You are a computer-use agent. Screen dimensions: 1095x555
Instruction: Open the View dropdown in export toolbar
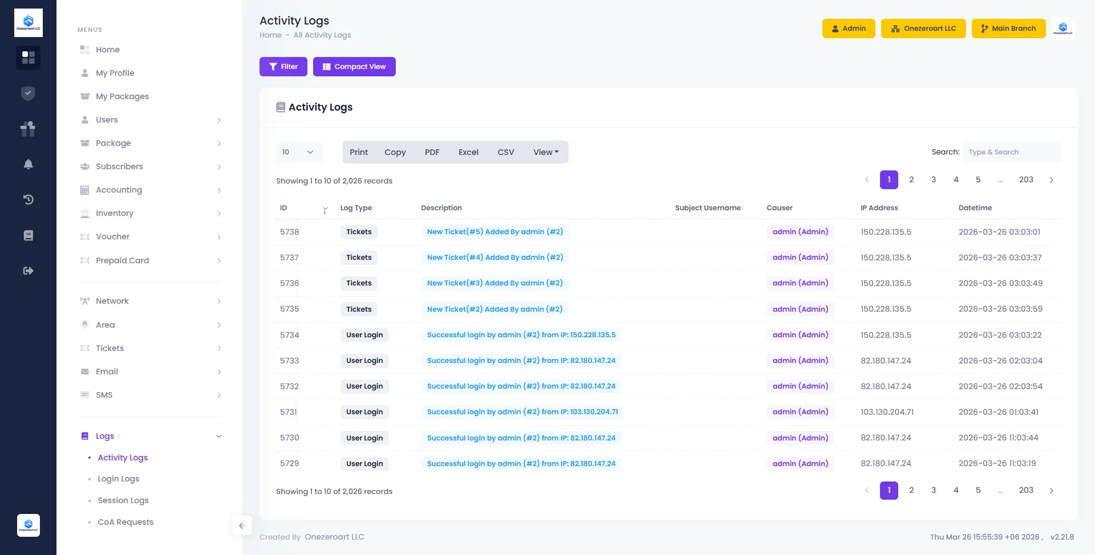(546, 152)
